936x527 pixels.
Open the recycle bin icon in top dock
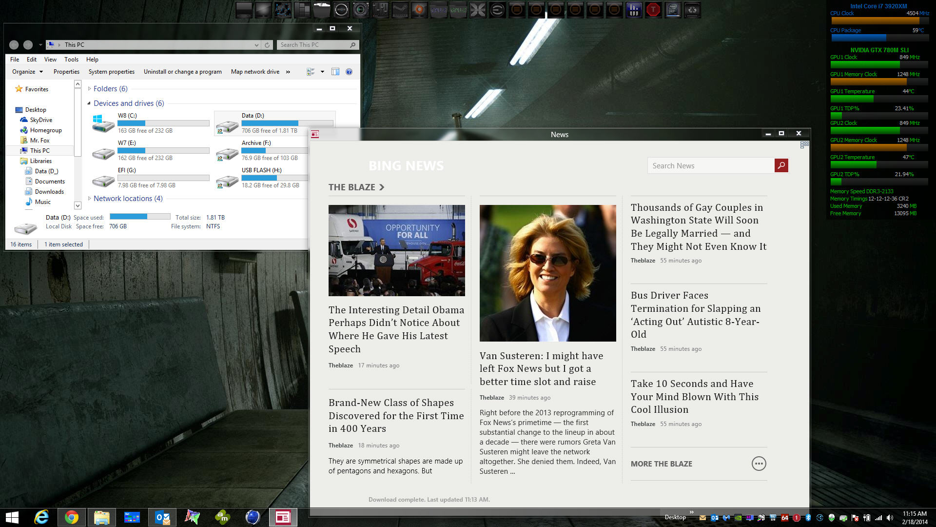pos(692,10)
